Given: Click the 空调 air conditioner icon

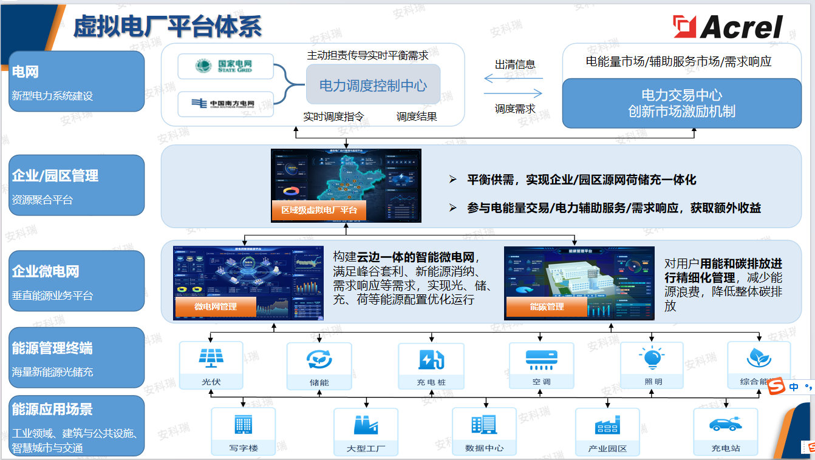Looking at the screenshot, I should (x=542, y=360).
